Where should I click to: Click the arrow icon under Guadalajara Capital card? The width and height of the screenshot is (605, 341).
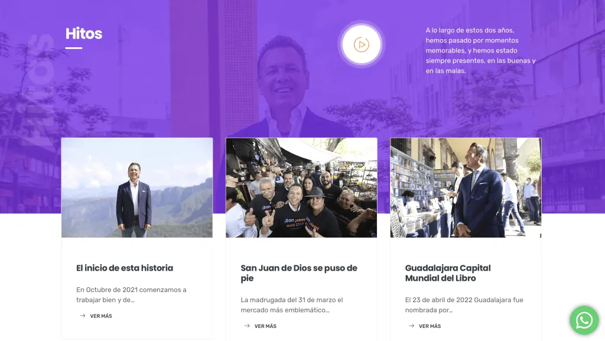[x=411, y=326]
